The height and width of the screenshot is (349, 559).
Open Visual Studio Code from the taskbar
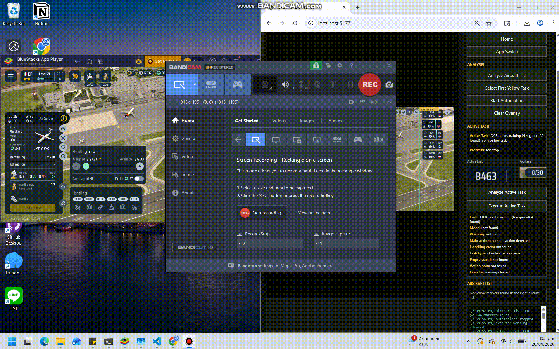(x=157, y=341)
